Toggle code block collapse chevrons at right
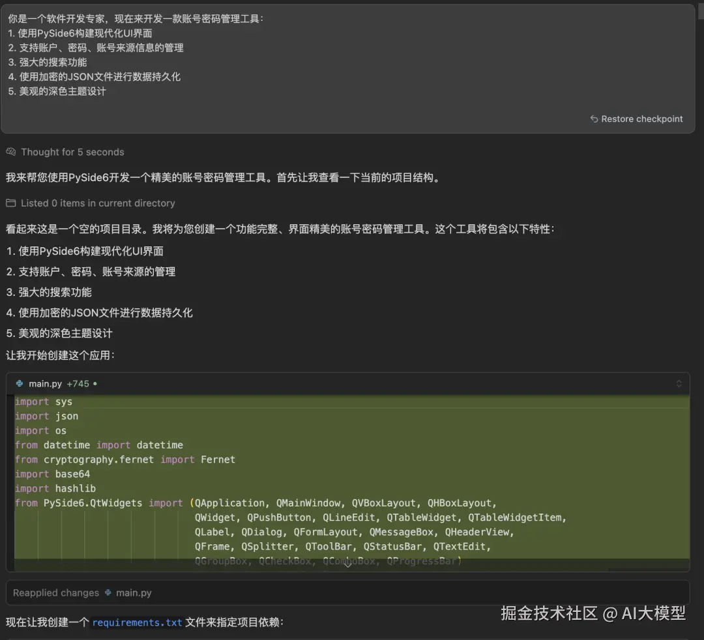Screen dimensions: 704x640 (679, 384)
